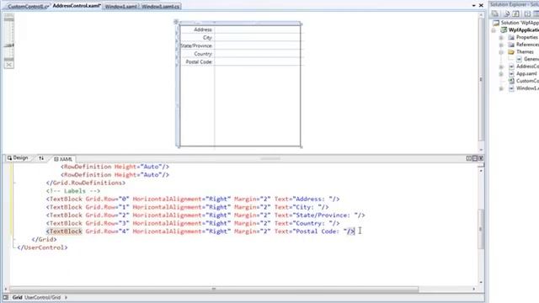Click the </Grid.RowDefinitions> closing tag
Screen dimensions: 539x303
(86, 183)
